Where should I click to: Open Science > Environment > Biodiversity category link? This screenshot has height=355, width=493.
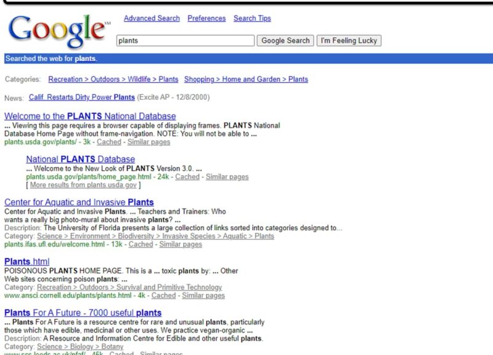pos(155,236)
